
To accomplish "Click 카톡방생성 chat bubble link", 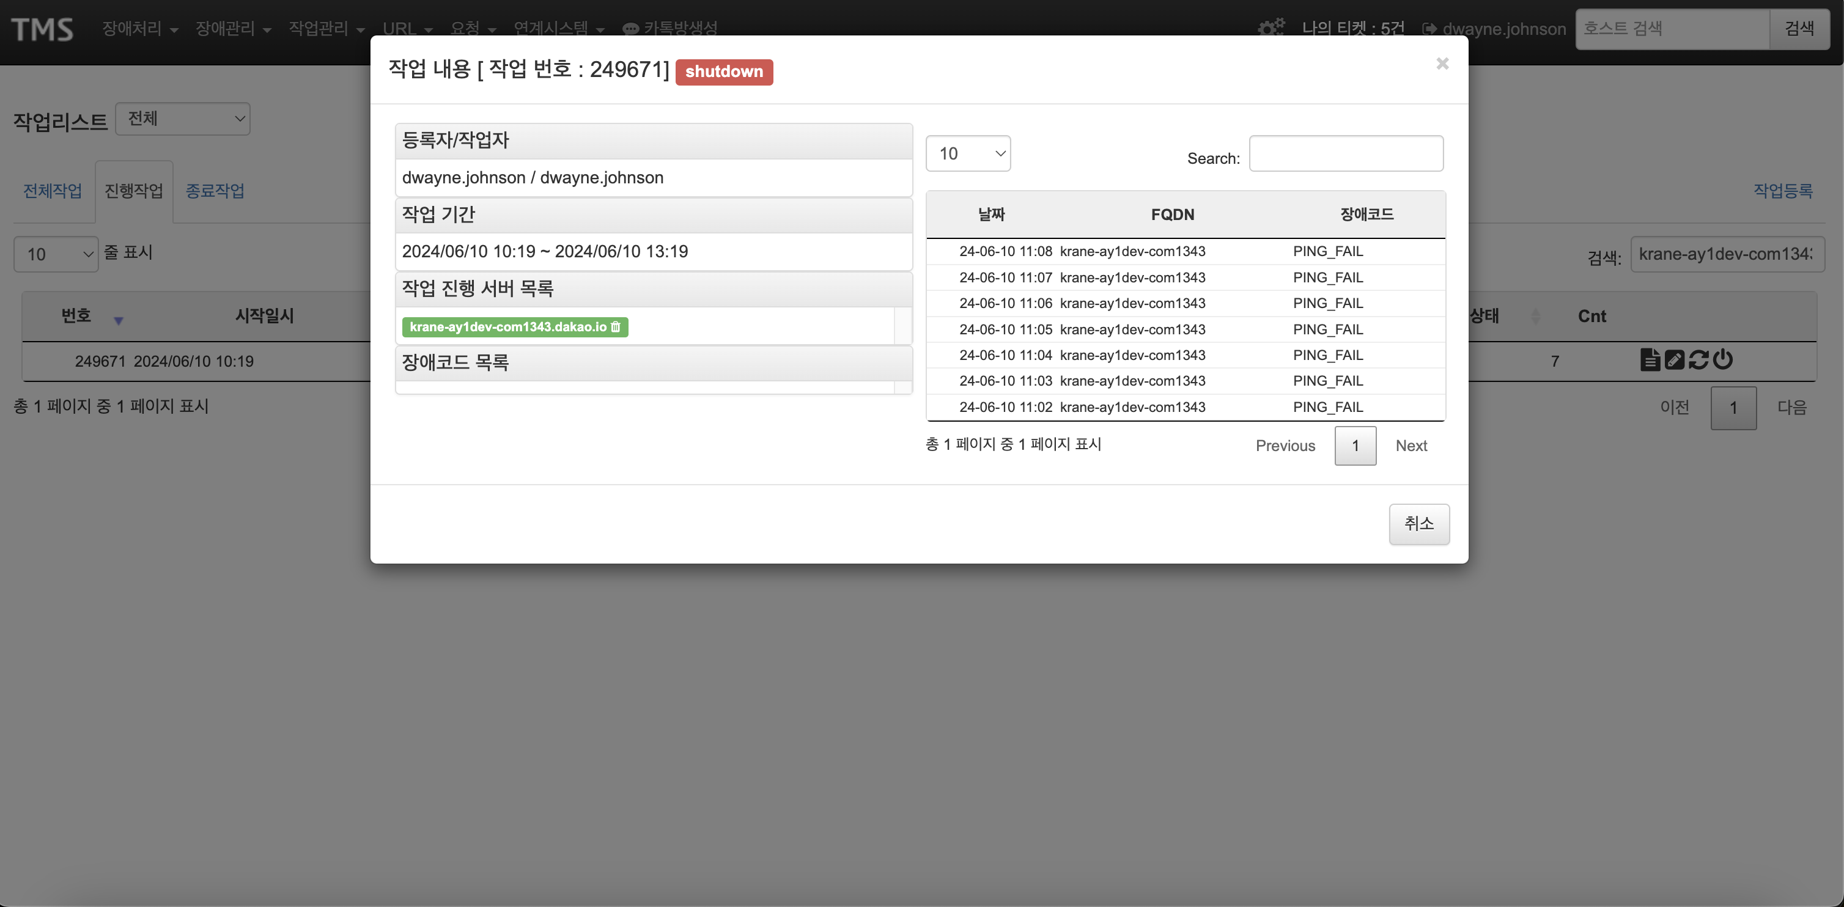I will click(670, 29).
